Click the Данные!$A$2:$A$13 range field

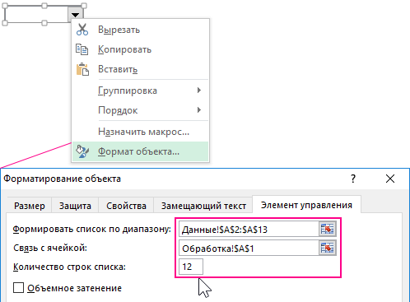point(249,229)
